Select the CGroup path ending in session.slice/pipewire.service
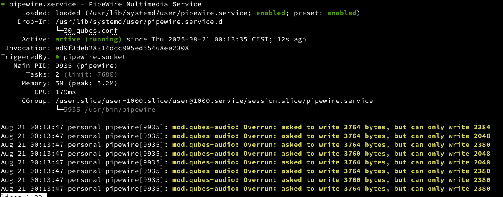 214,101
